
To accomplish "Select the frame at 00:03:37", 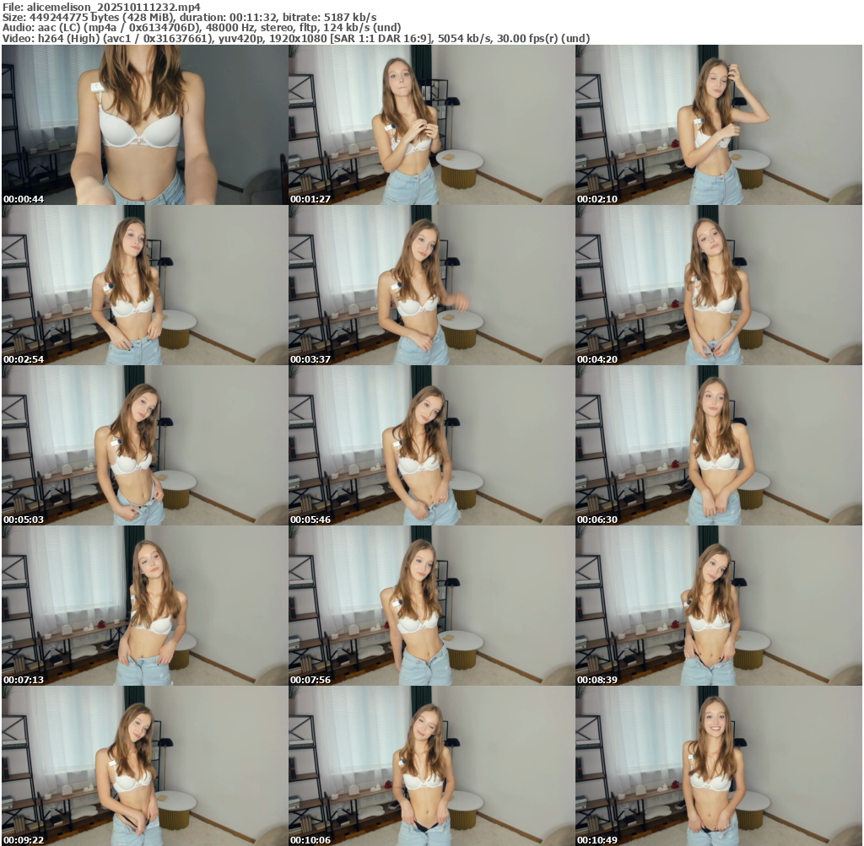I will point(431,285).
